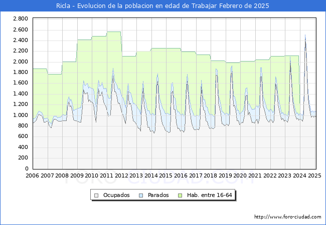Click the 2016 x-axis label
326x225 pixels.
tap(181, 175)
